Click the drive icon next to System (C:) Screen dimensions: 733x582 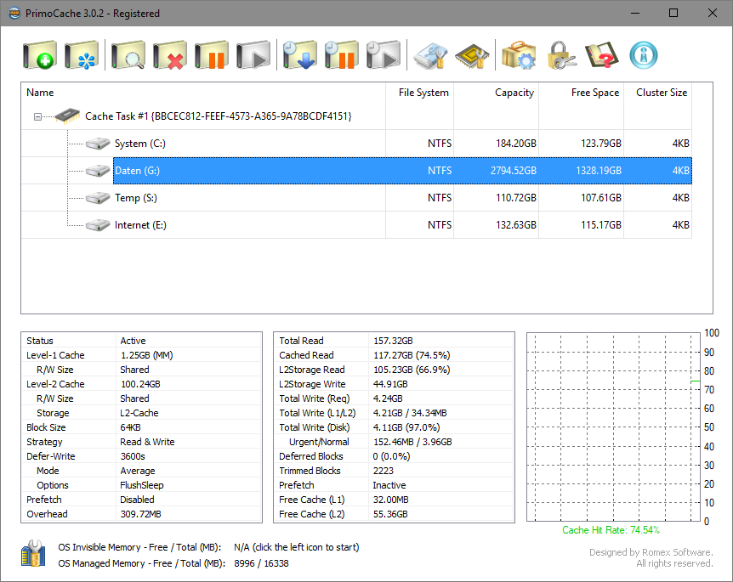[98, 144]
